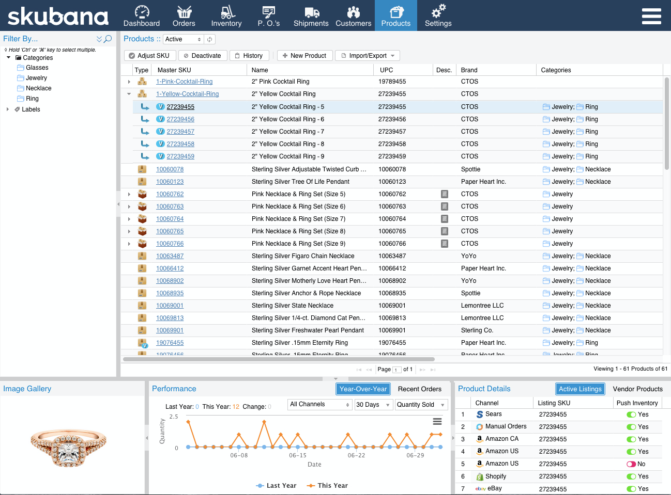
Task: Open description icon for 10060762
Action: [x=444, y=194]
